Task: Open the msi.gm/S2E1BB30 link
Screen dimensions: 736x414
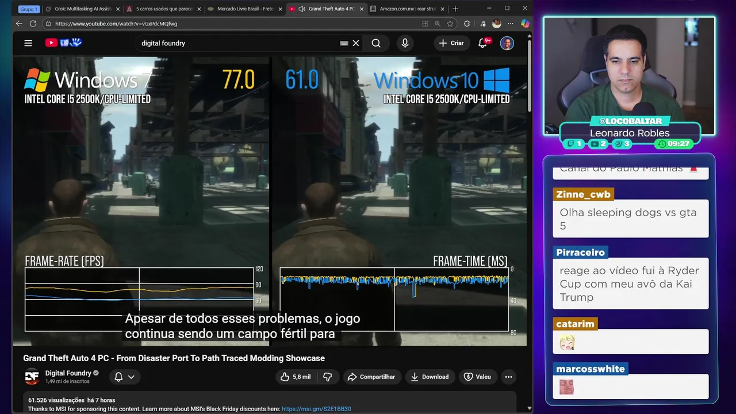Action: click(316, 409)
